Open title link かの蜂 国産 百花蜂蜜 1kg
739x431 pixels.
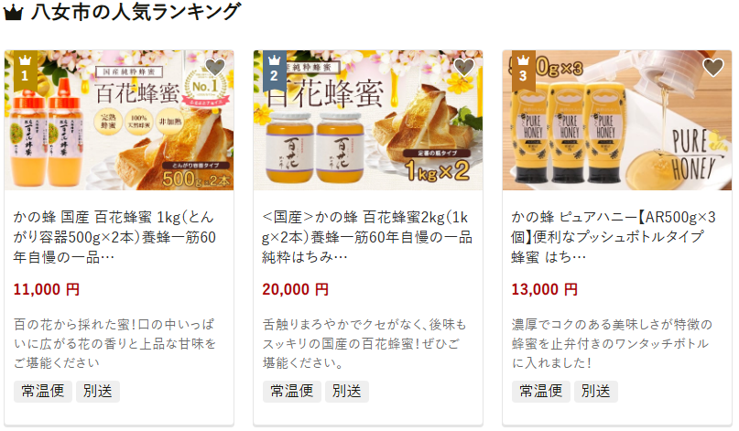114,237
